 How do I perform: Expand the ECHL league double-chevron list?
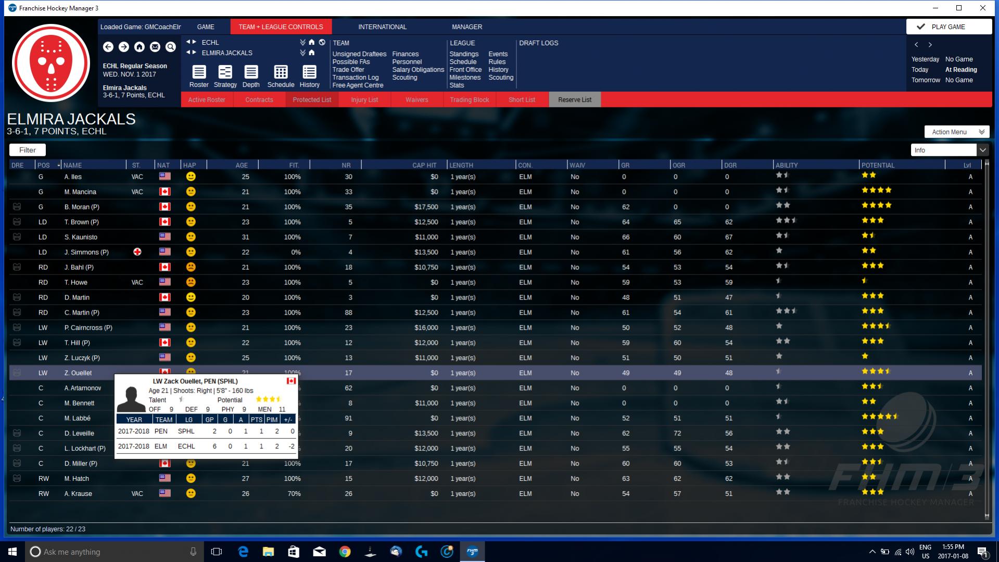(302, 42)
